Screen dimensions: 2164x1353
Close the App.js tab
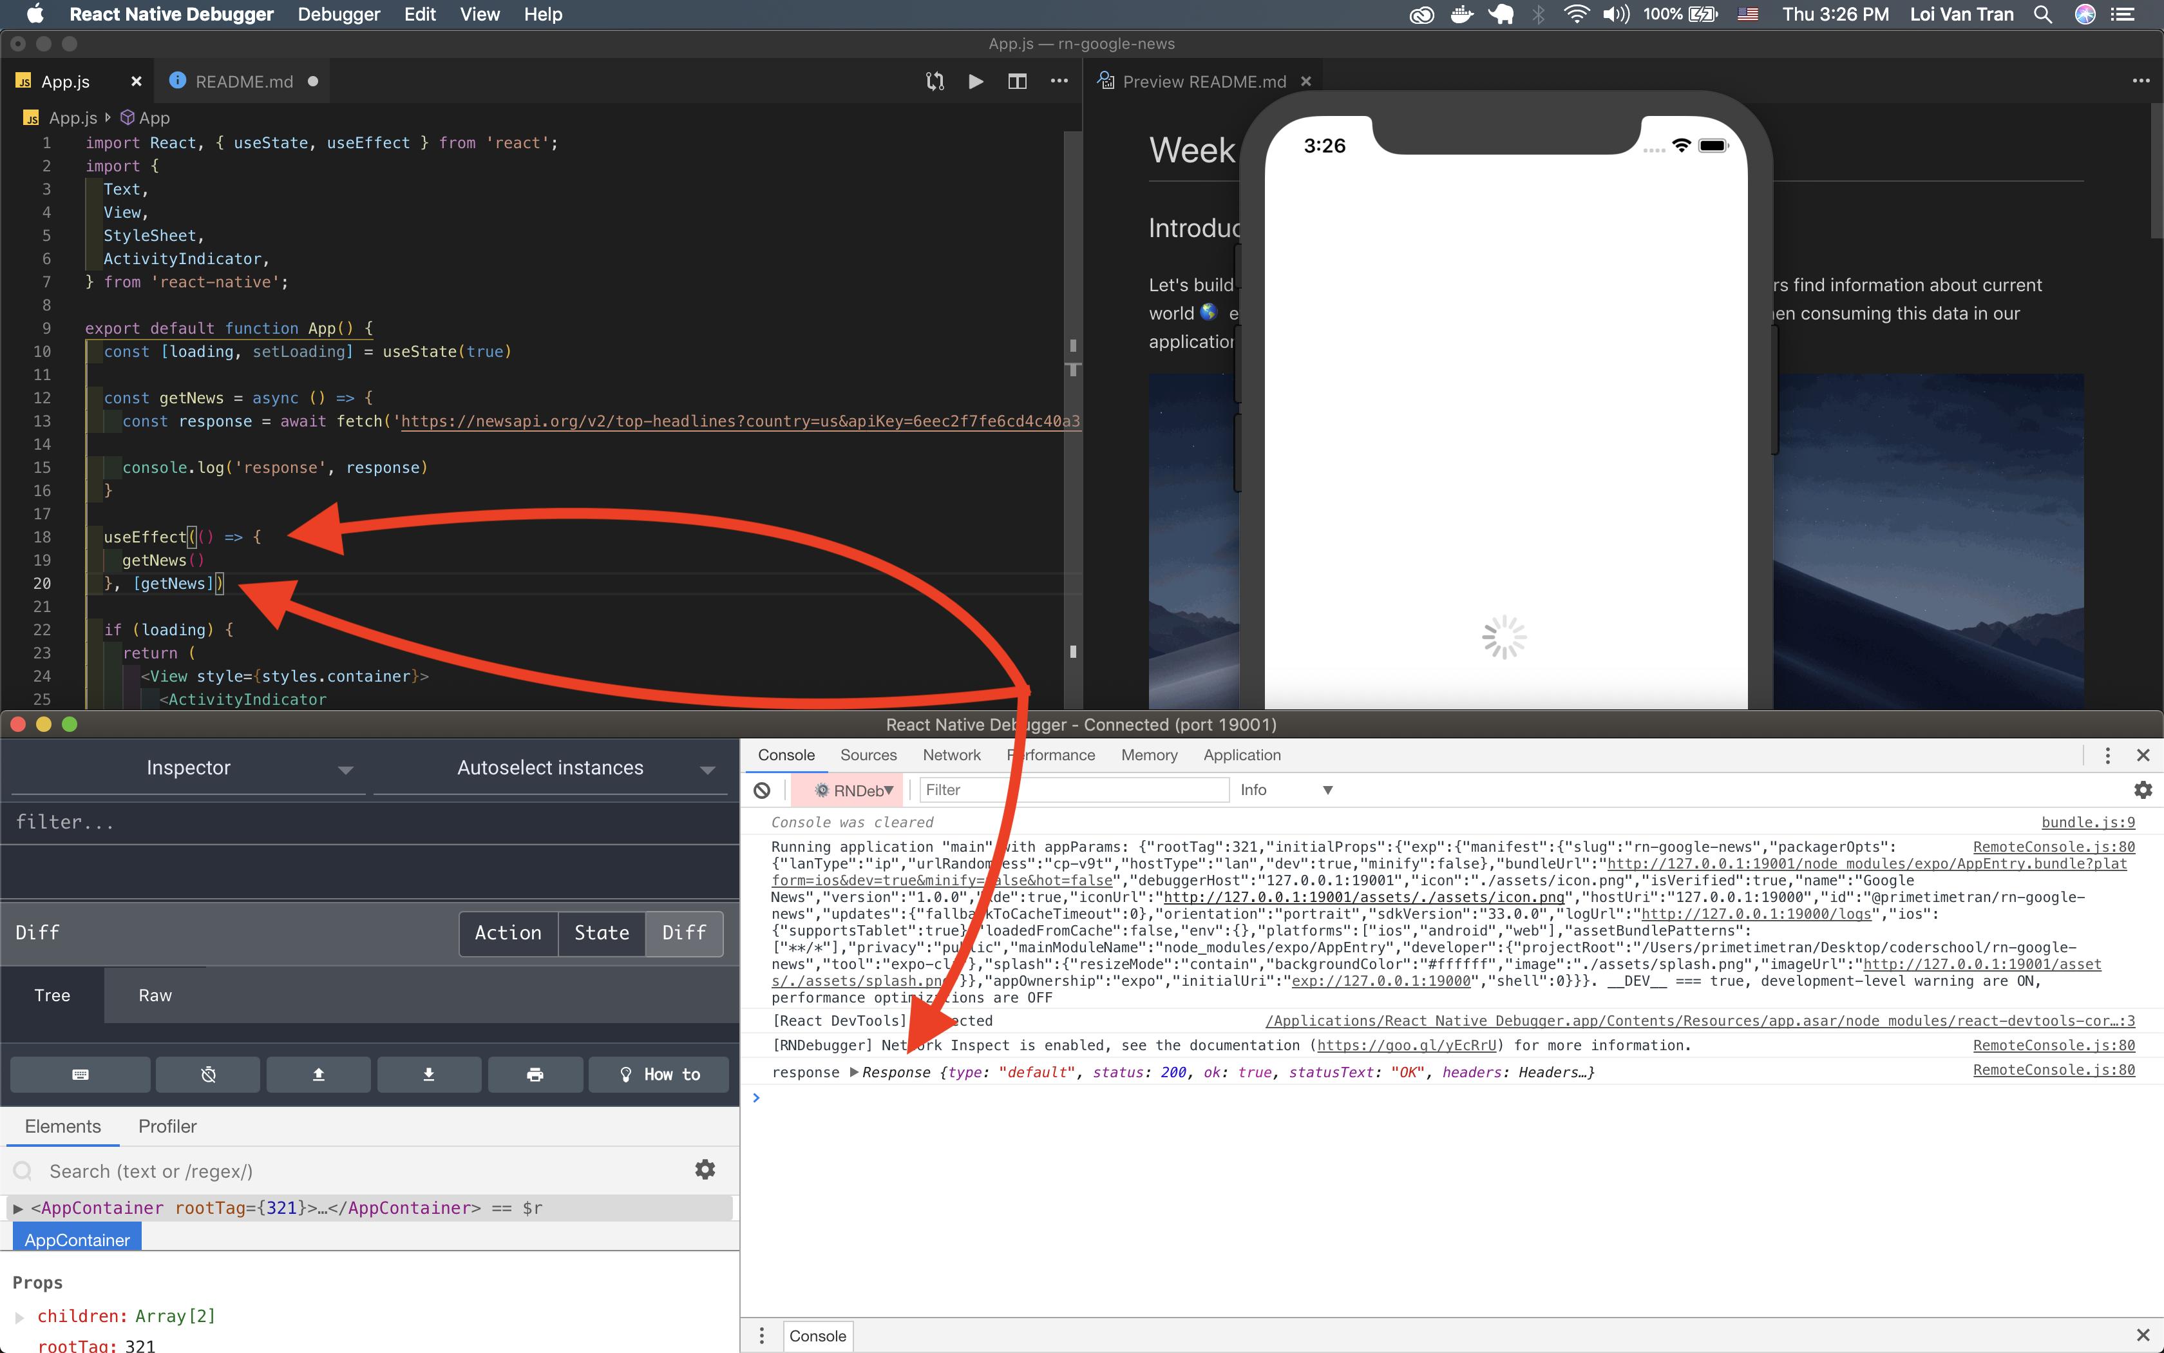136,81
